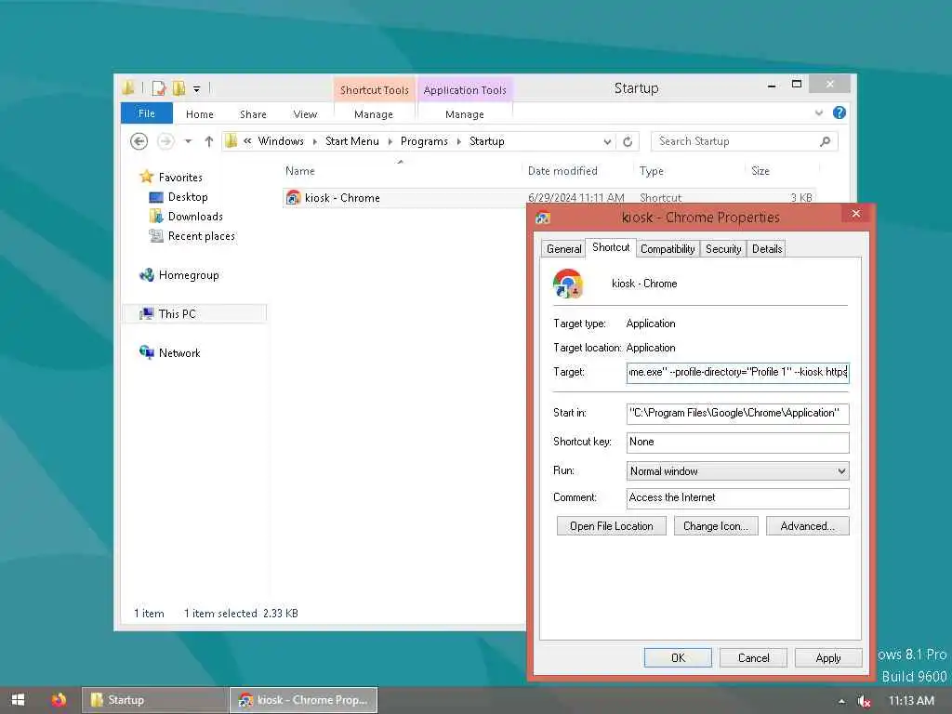
Task: Expand address bar history dropdown
Action: (607, 141)
